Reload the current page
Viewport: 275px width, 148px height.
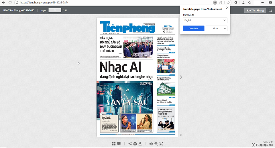click(x=10, y=3)
